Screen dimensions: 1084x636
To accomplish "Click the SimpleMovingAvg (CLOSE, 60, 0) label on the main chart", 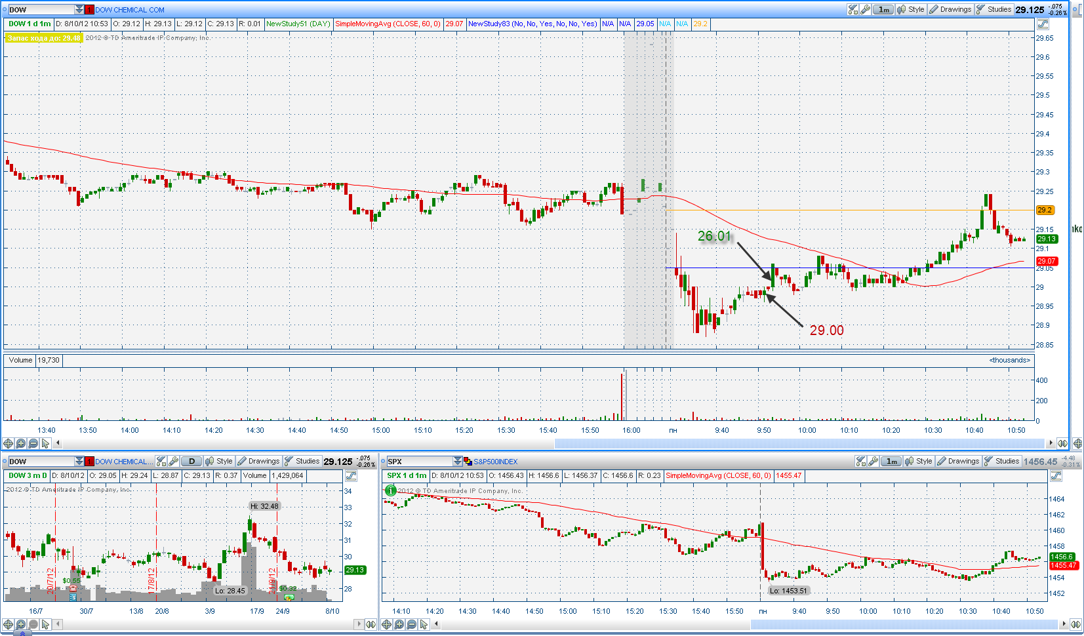I will pyautogui.click(x=388, y=24).
